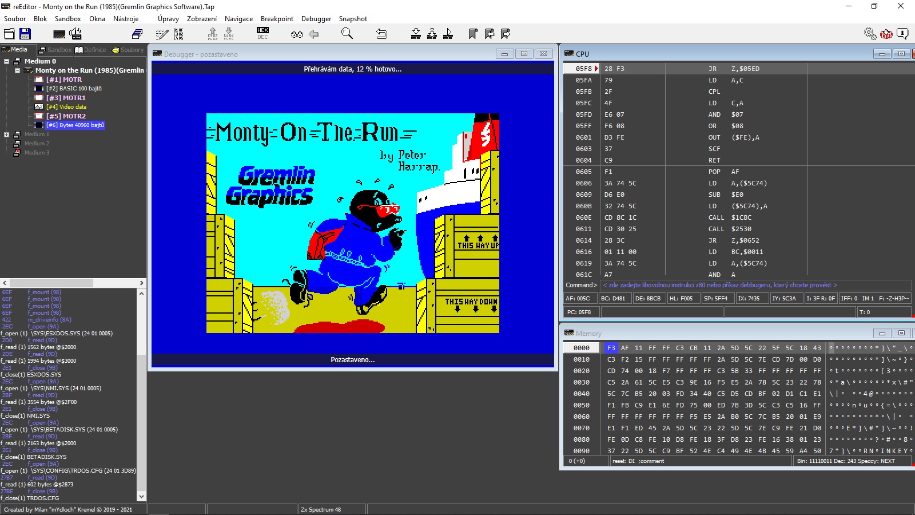Open the settings gear icon at top right
The width and height of the screenshot is (915, 515).
(x=870, y=34)
